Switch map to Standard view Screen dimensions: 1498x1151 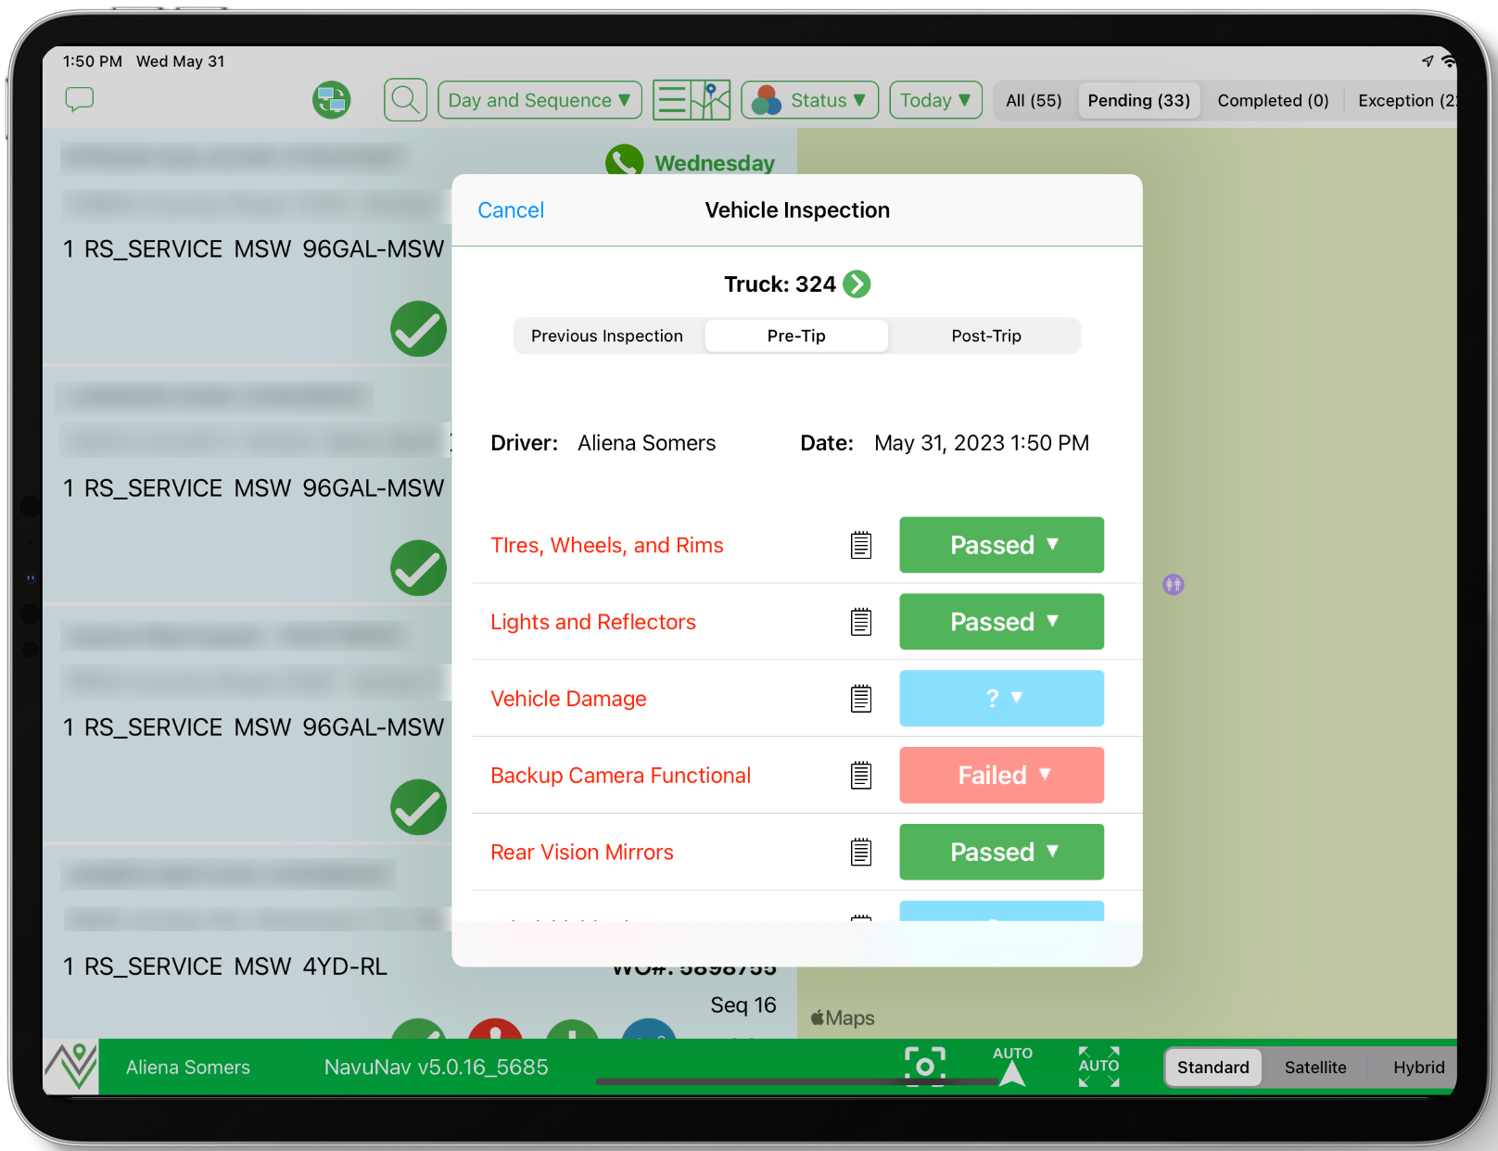(x=1212, y=1067)
